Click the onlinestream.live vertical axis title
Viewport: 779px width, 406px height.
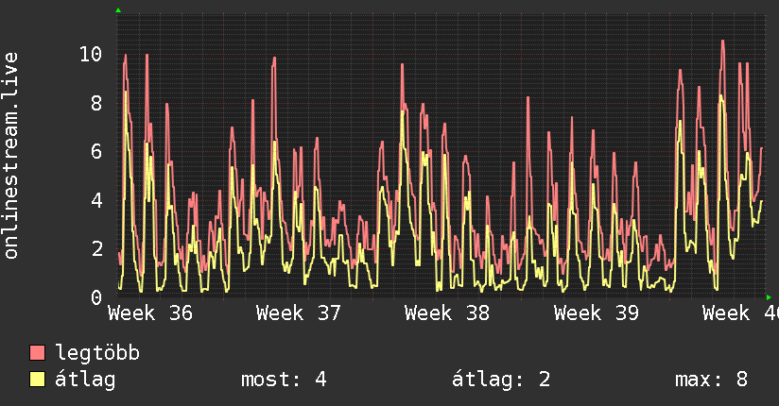[x=11, y=156]
